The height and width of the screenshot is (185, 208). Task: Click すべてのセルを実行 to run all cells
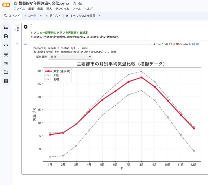point(81,16)
